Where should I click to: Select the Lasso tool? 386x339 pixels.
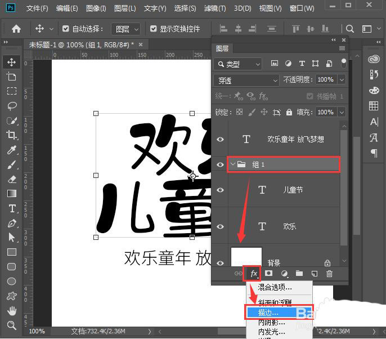pos(11,106)
